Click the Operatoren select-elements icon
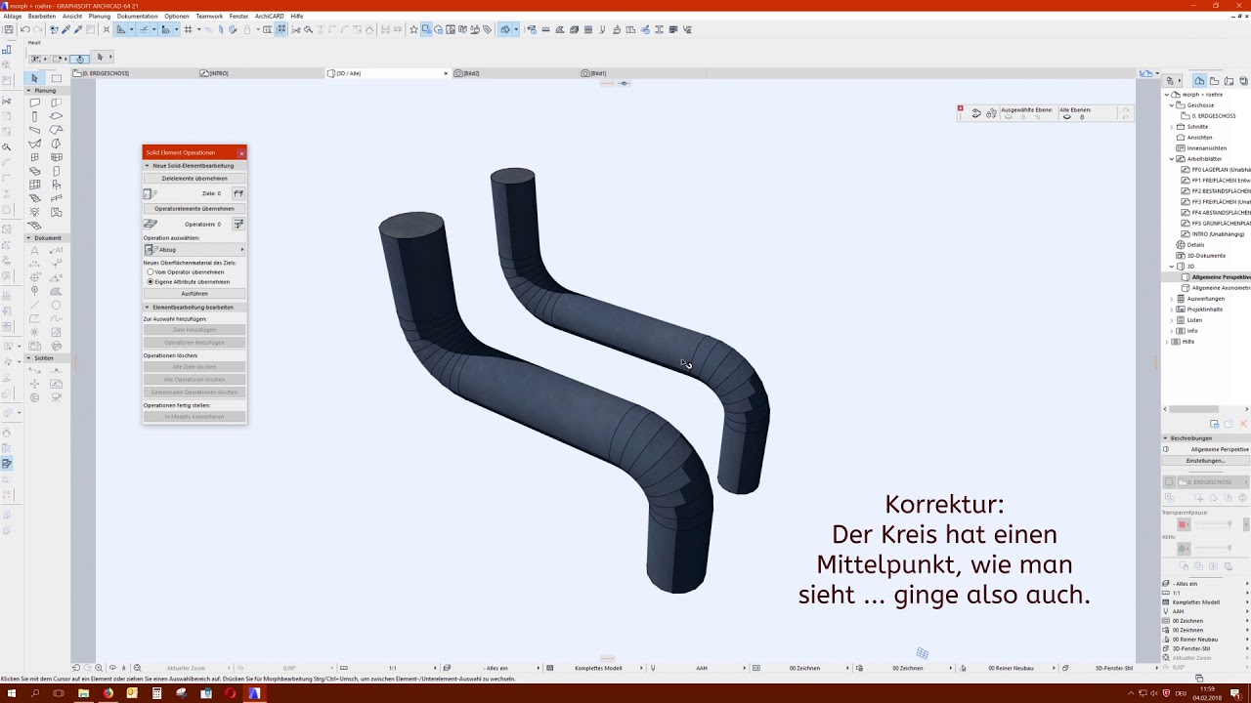The height and width of the screenshot is (703, 1251). 237,224
